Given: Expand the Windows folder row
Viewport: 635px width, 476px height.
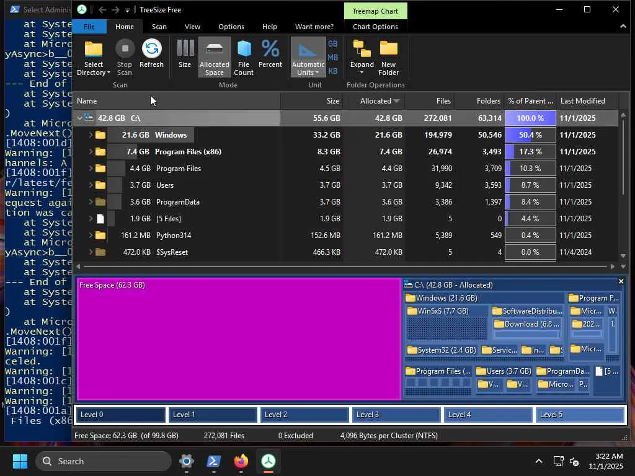Looking at the screenshot, I should [x=91, y=134].
